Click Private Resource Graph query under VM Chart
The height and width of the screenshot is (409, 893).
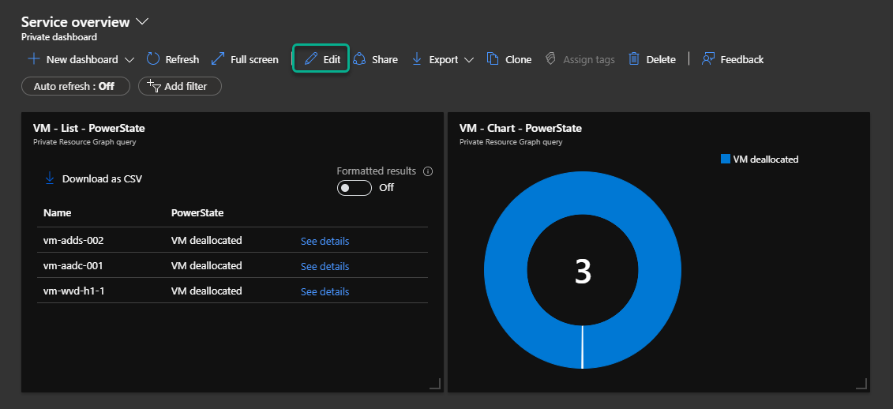[x=511, y=142]
